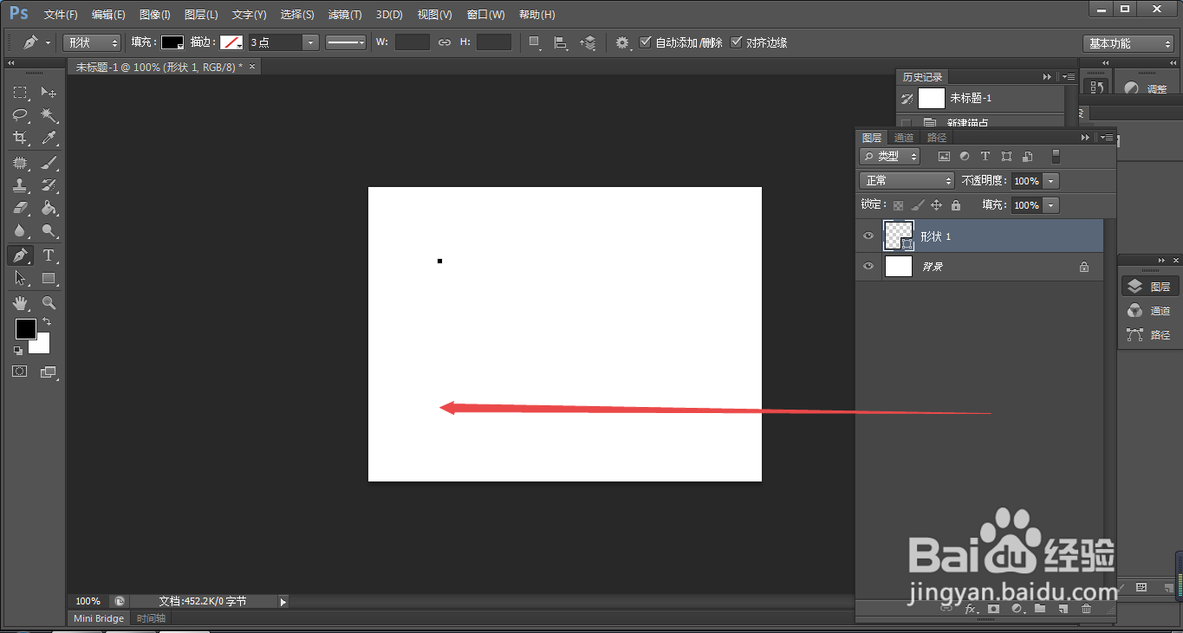The width and height of the screenshot is (1183, 633).
Task: Toggle lock image pixels brush icon
Action: click(x=917, y=205)
